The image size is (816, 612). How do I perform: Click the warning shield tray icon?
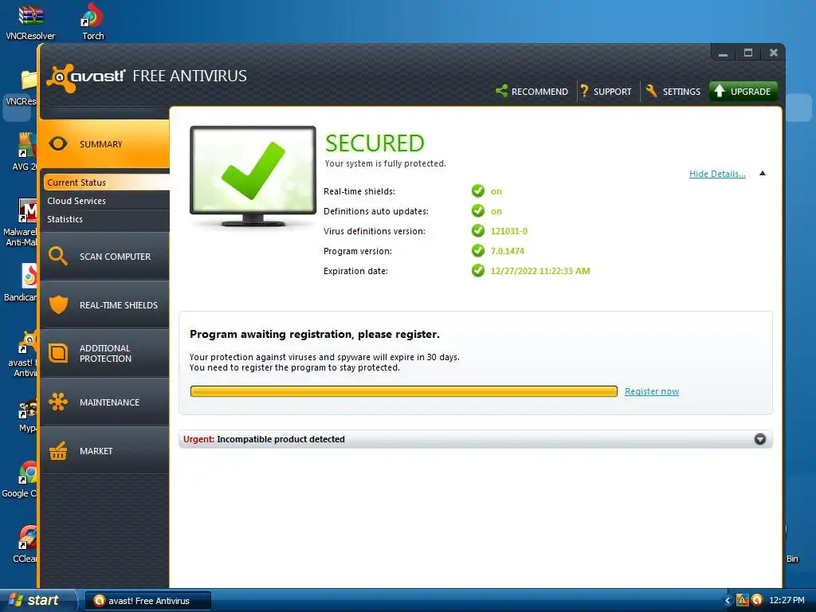click(742, 600)
